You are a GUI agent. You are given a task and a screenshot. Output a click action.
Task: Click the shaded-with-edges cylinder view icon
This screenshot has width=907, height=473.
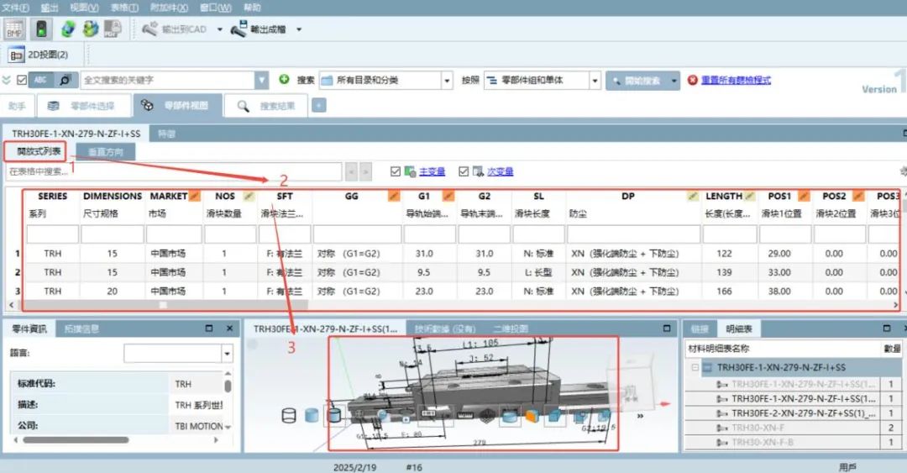[334, 415]
